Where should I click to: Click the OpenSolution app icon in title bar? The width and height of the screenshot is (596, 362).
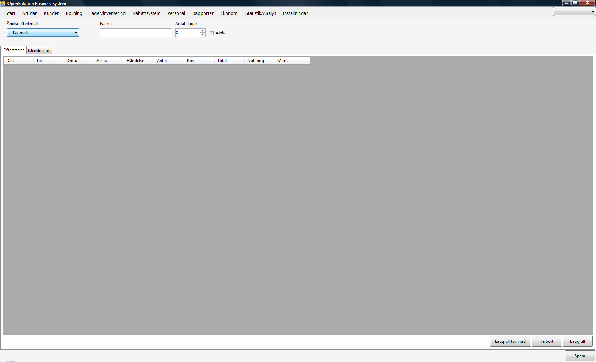[3, 3]
